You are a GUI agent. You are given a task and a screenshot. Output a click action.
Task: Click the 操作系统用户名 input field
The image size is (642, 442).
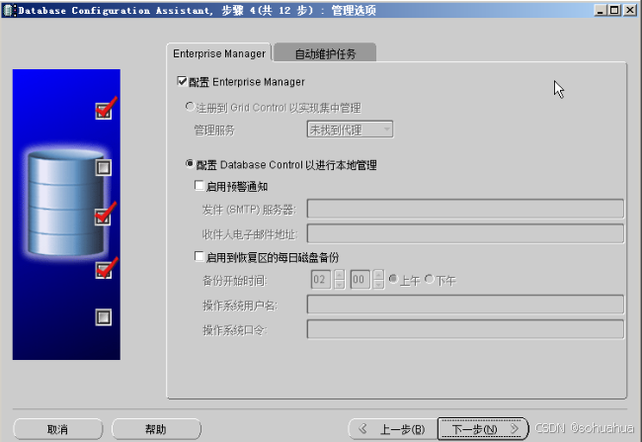(x=465, y=305)
